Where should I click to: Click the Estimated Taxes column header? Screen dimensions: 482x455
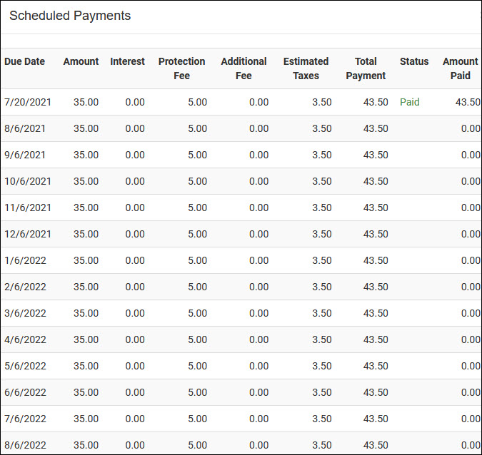[x=306, y=68]
